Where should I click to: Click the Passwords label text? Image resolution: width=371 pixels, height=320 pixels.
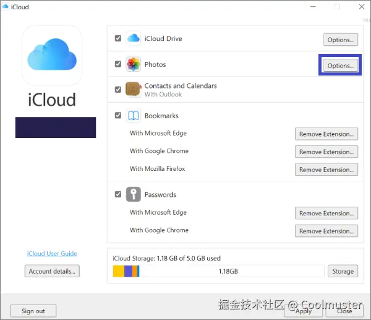(160, 195)
